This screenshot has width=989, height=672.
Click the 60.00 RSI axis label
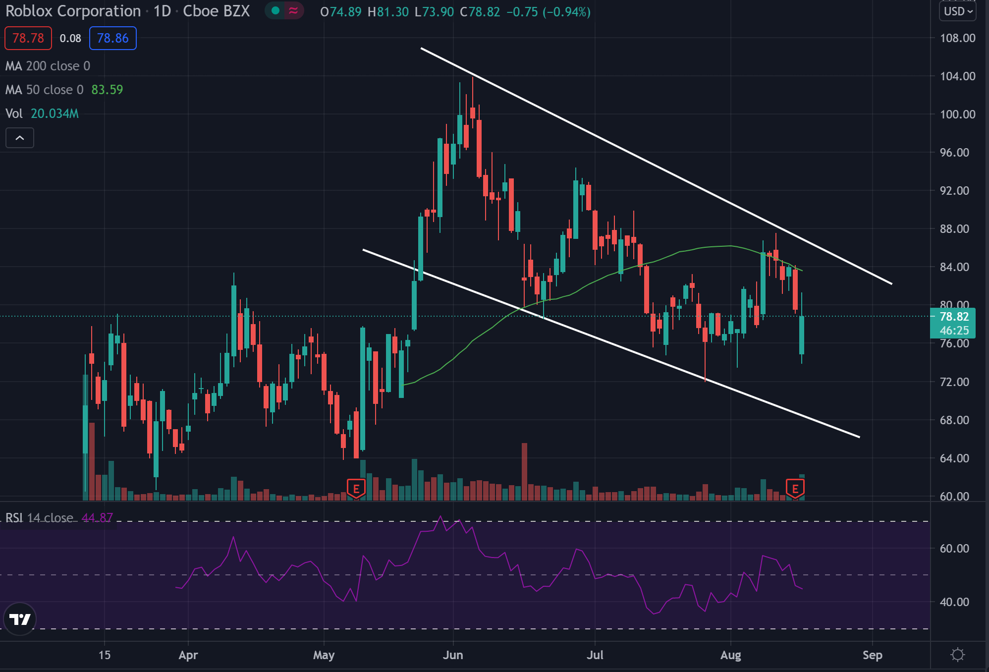[x=954, y=549]
